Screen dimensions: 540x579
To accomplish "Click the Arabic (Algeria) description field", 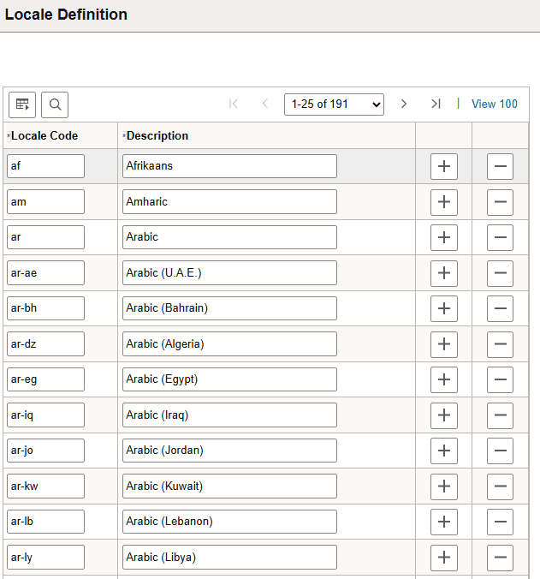I will tap(229, 344).
